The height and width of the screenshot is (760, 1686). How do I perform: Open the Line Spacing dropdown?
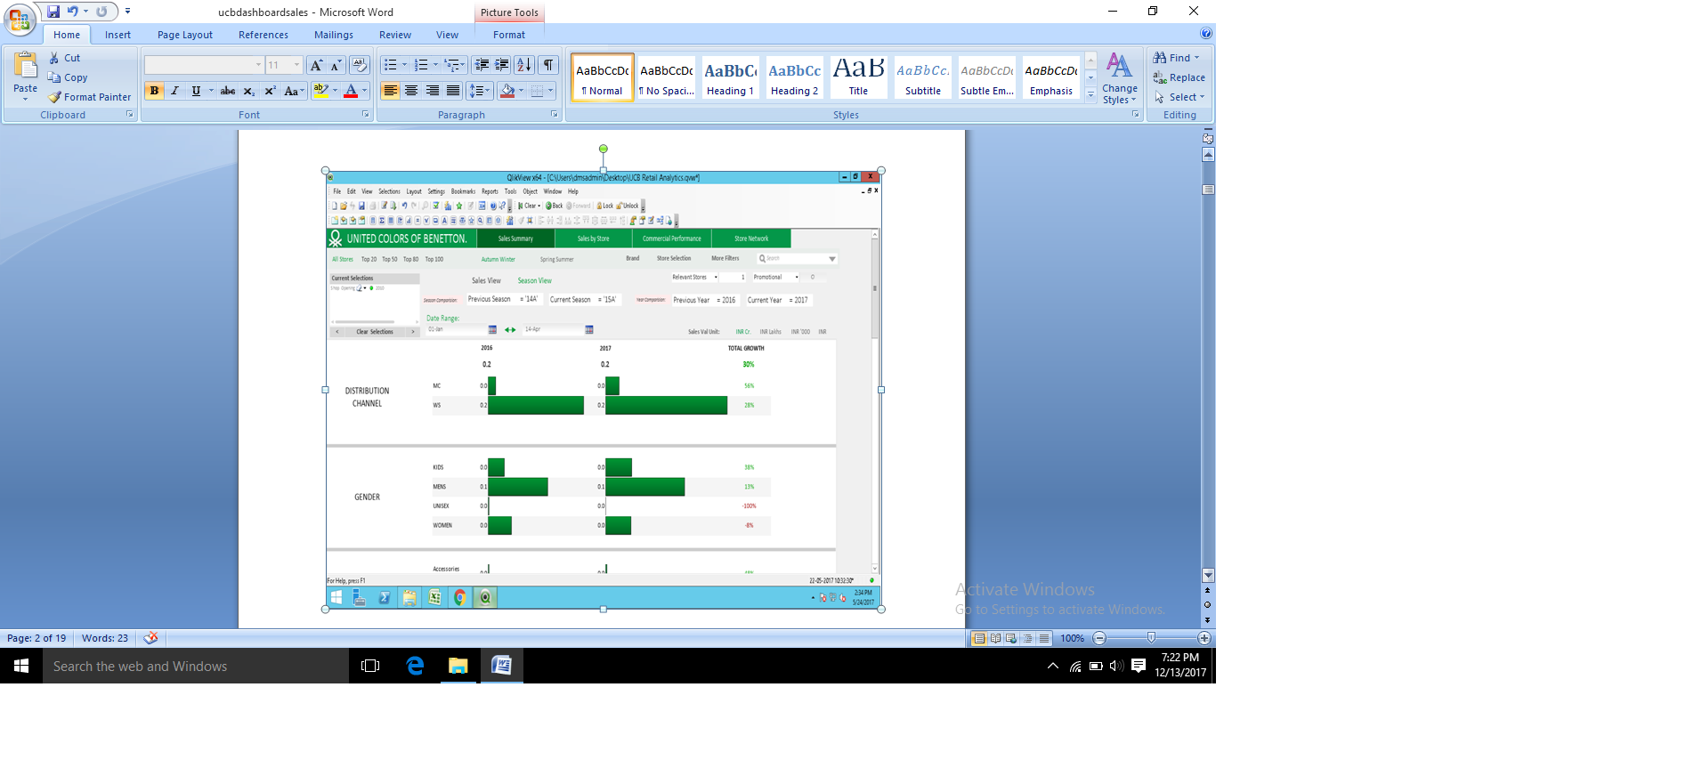coord(480,91)
